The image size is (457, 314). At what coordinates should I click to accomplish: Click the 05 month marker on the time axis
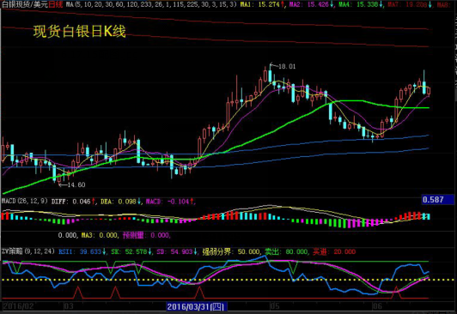275,306
